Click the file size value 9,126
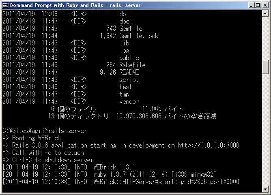This screenshot has width=271, height=195. click(108, 72)
